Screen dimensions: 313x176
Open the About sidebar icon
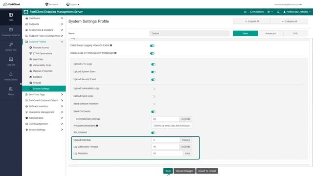click(11, 89)
